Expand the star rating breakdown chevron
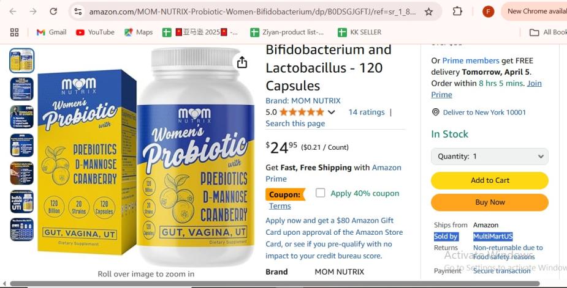The image size is (567, 288). (x=331, y=113)
